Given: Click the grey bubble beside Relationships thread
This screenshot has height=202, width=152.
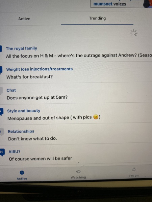Looking at the screenshot, I should tap(2, 132).
